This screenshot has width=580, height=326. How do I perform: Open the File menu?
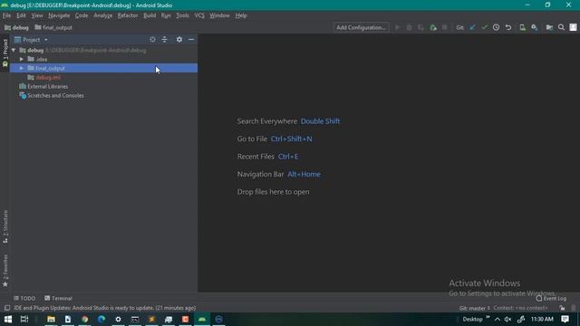pos(6,15)
